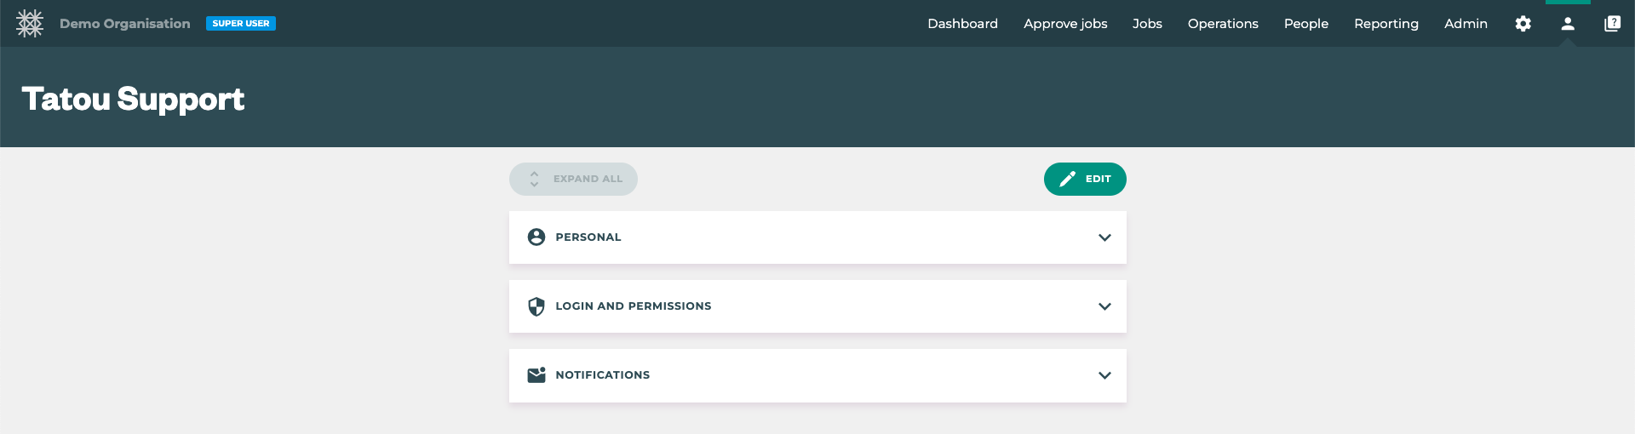Click the Personal section account icon
The height and width of the screenshot is (434, 1635).
coord(536,237)
